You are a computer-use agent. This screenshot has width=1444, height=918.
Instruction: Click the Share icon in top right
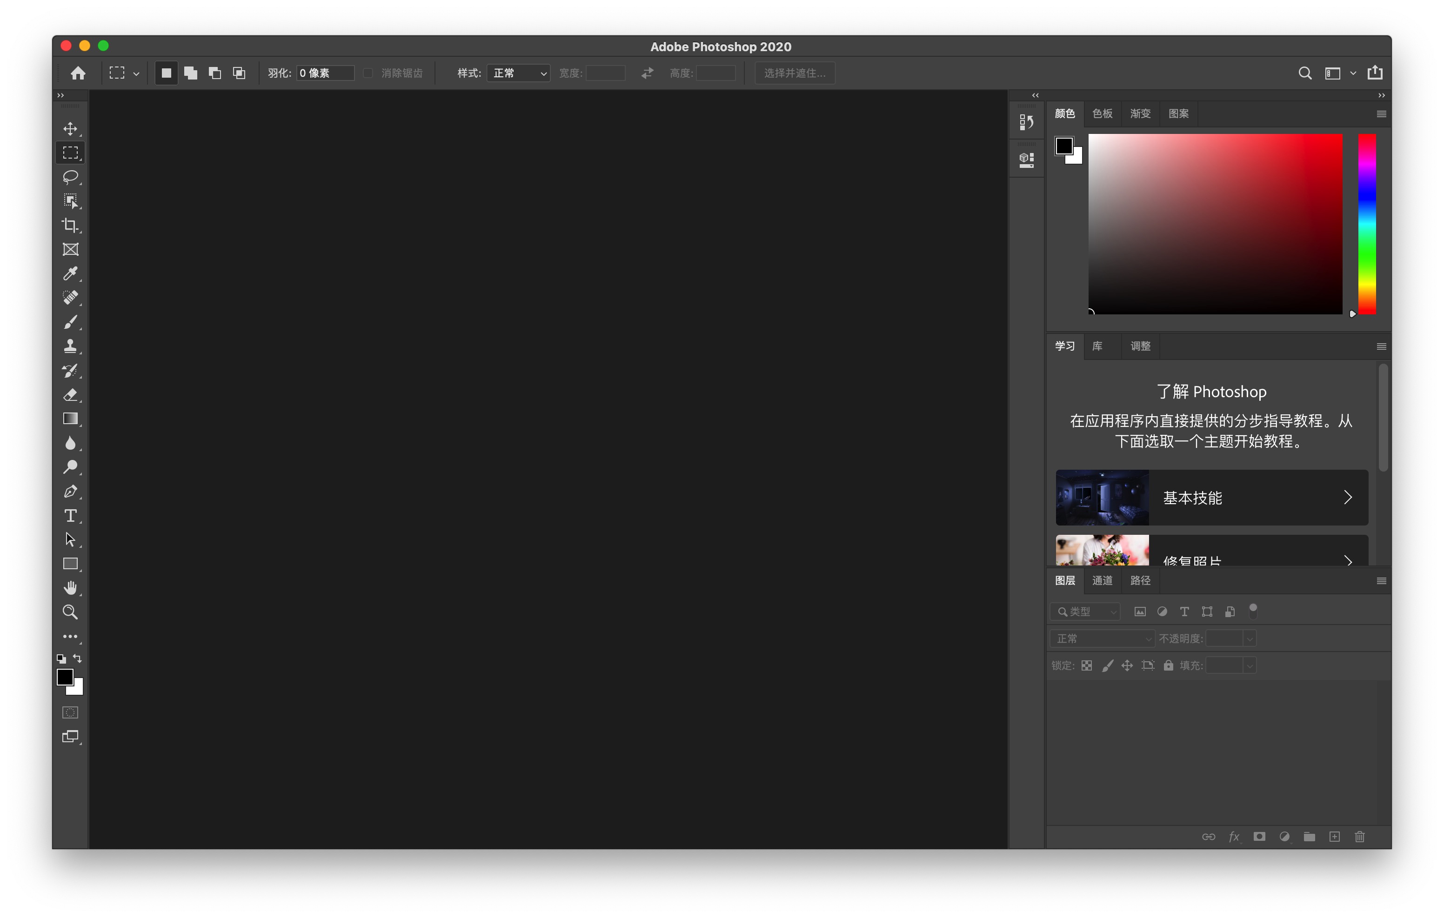pos(1375,73)
